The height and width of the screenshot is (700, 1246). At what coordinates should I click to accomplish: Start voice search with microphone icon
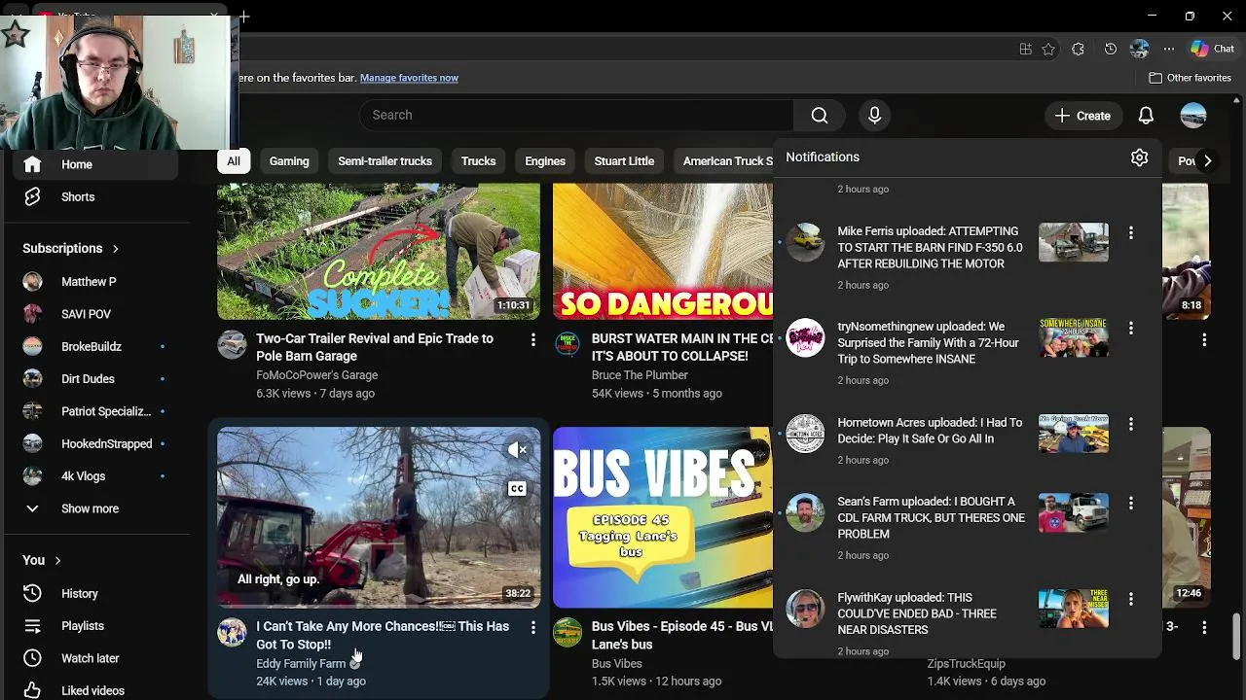874,116
